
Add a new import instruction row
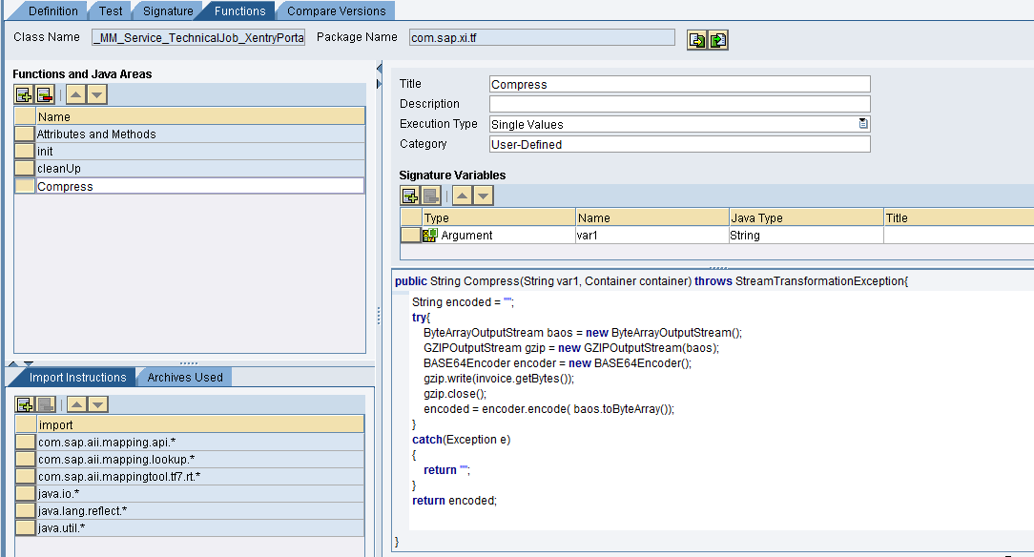point(24,404)
